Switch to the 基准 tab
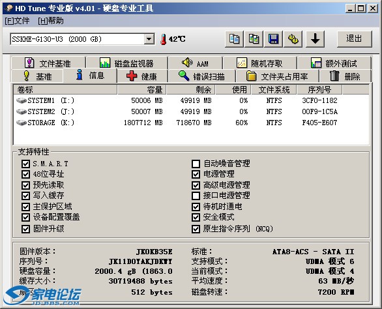This screenshot has height=309, width=382. point(38,76)
